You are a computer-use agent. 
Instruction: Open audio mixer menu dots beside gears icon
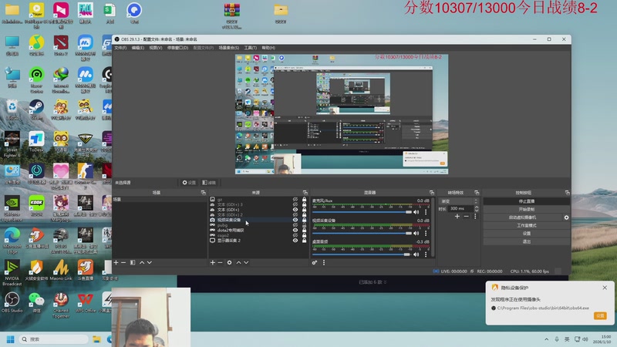(x=324, y=262)
